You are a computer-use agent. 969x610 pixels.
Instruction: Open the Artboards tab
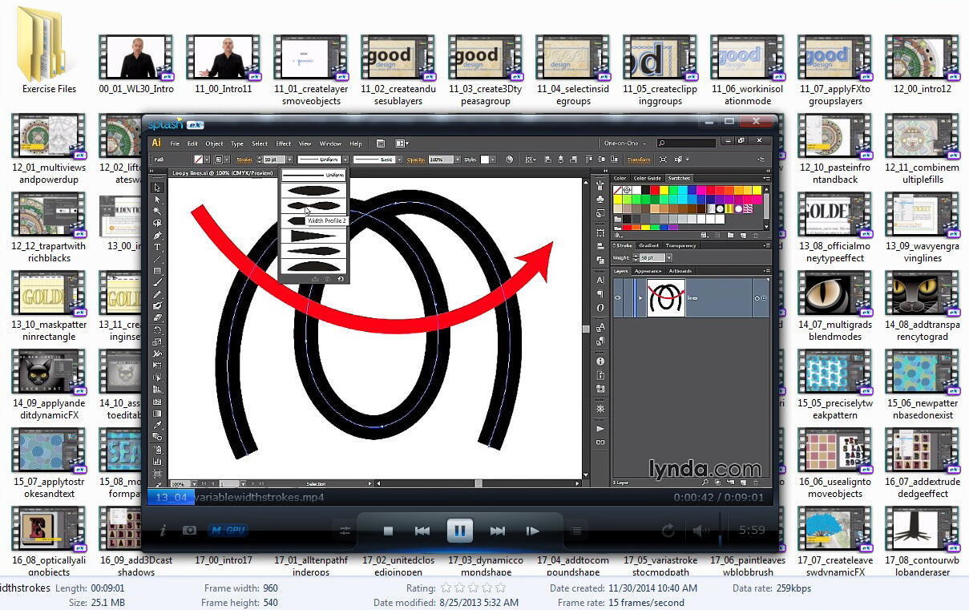click(x=679, y=271)
